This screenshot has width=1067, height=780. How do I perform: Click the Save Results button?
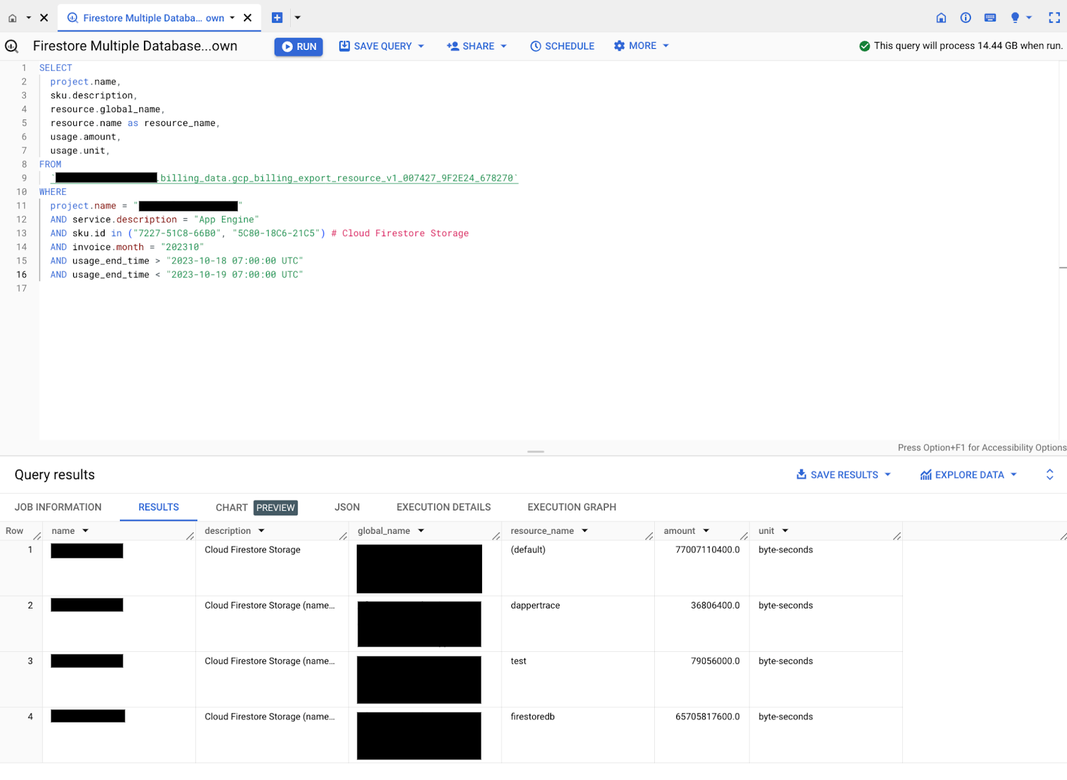pyautogui.click(x=843, y=475)
